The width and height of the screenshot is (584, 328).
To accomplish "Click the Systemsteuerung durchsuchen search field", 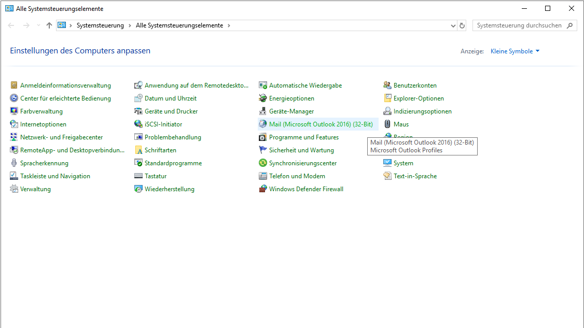I will point(519,25).
